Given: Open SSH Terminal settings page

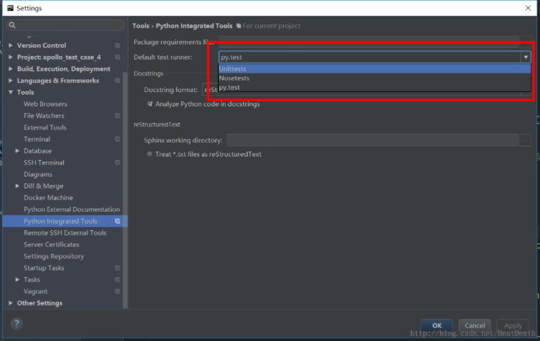Looking at the screenshot, I should coord(44,163).
